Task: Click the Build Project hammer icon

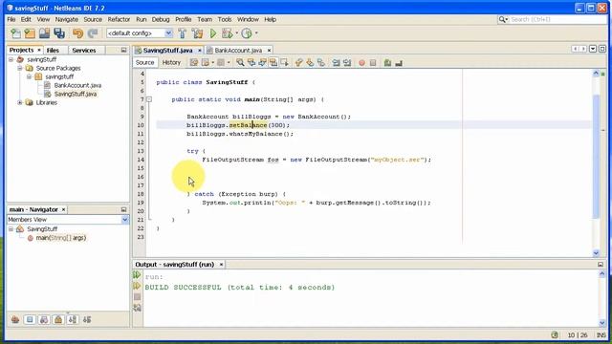Action: coord(183,33)
